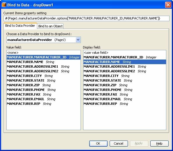Select MANUFACTURER.CITY in the Value field list

tap(44, 76)
